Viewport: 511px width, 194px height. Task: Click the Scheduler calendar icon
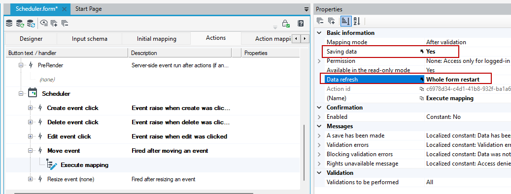(33, 93)
